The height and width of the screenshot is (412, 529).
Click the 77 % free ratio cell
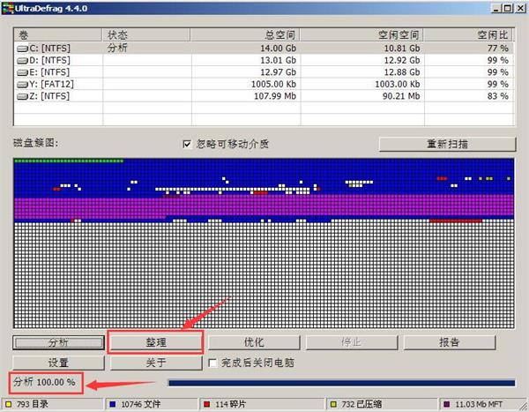click(x=497, y=49)
